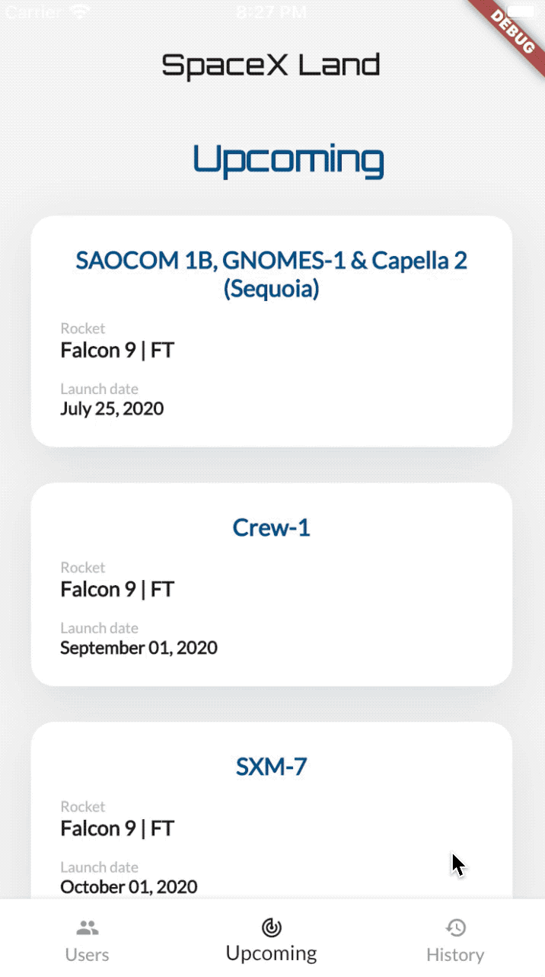Tap the Users people icon

pyautogui.click(x=88, y=927)
